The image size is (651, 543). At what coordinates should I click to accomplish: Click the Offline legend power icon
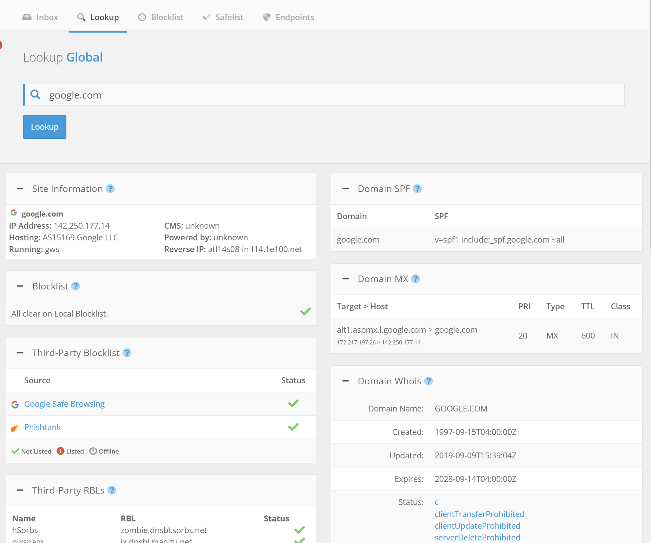[93, 451]
